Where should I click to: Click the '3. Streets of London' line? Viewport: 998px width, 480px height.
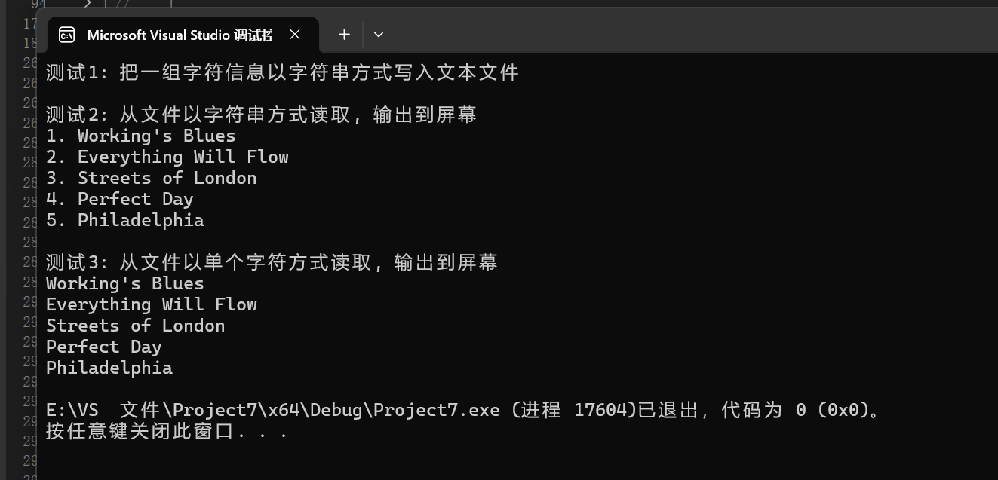point(151,178)
